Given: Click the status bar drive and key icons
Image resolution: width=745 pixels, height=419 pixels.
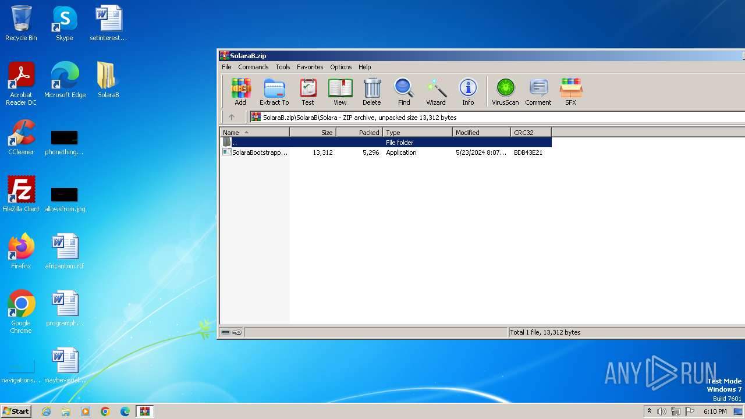Looking at the screenshot, I should [232, 332].
